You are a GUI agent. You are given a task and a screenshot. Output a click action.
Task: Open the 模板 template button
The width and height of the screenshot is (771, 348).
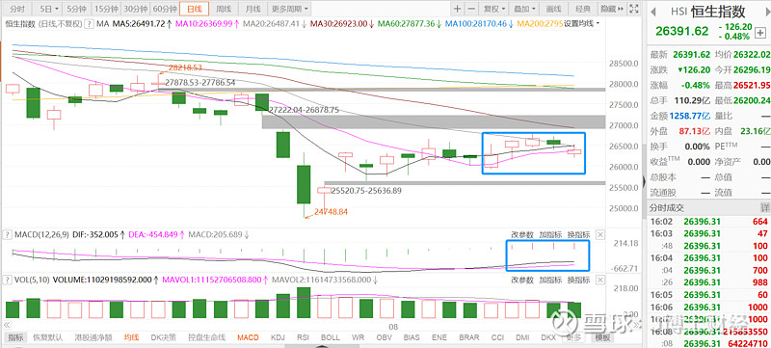pos(603,337)
